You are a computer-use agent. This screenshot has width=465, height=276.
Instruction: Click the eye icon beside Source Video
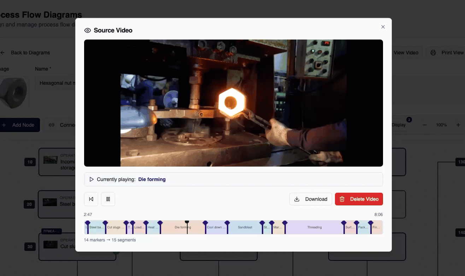(88, 30)
